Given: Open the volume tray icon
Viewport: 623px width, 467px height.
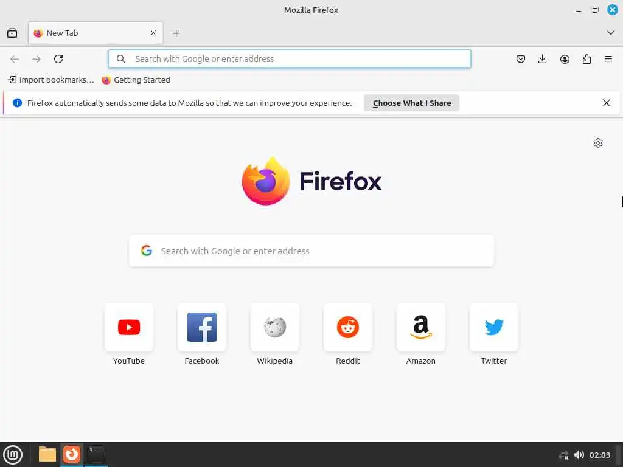Looking at the screenshot, I should pyautogui.click(x=579, y=455).
